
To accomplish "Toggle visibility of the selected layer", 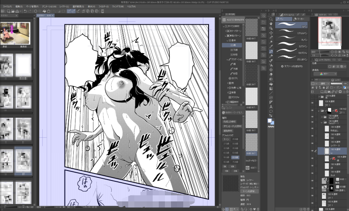I will [x=312, y=151].
